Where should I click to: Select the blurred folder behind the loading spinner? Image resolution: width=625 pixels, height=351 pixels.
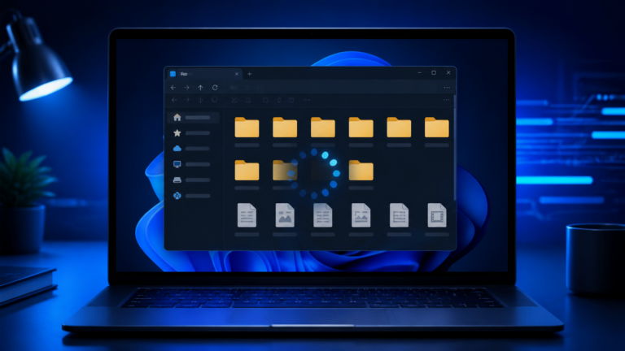click(x=285, y=171)
